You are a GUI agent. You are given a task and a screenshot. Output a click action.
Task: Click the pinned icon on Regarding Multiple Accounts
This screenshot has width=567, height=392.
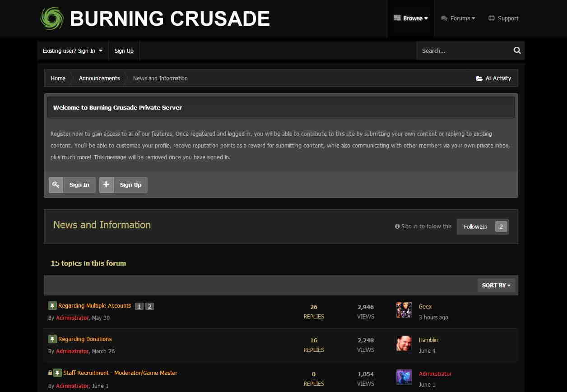52,306
